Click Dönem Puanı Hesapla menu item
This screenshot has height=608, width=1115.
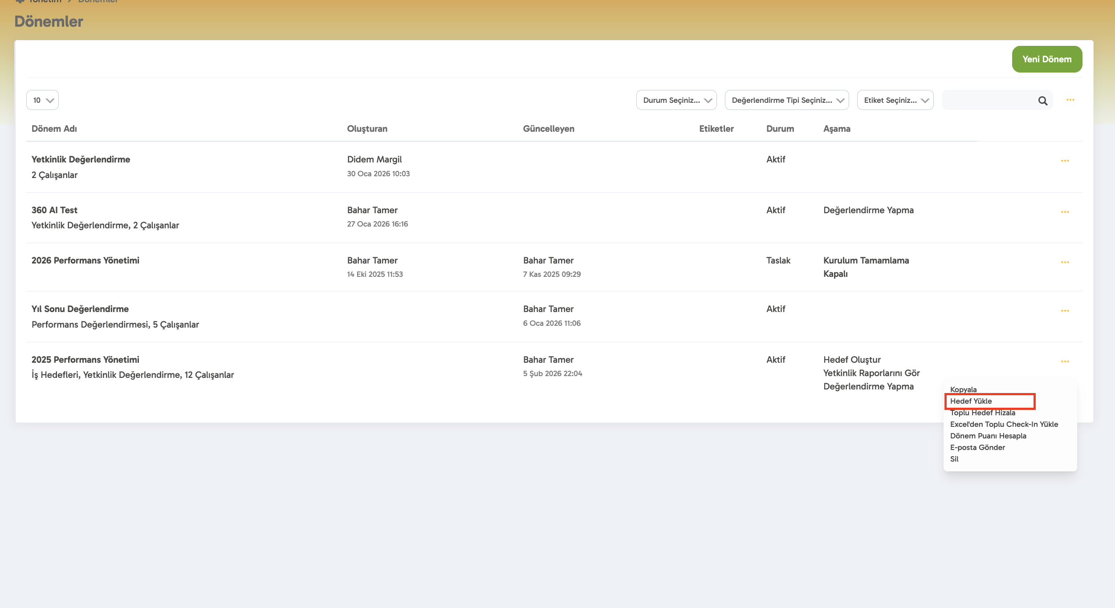pos(988,436)
